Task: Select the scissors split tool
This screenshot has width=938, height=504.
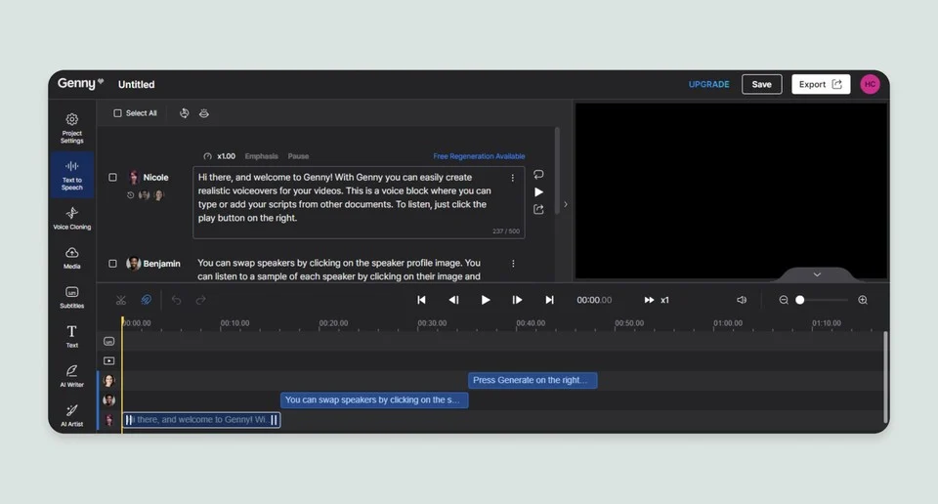Action: tap(121, 300)
